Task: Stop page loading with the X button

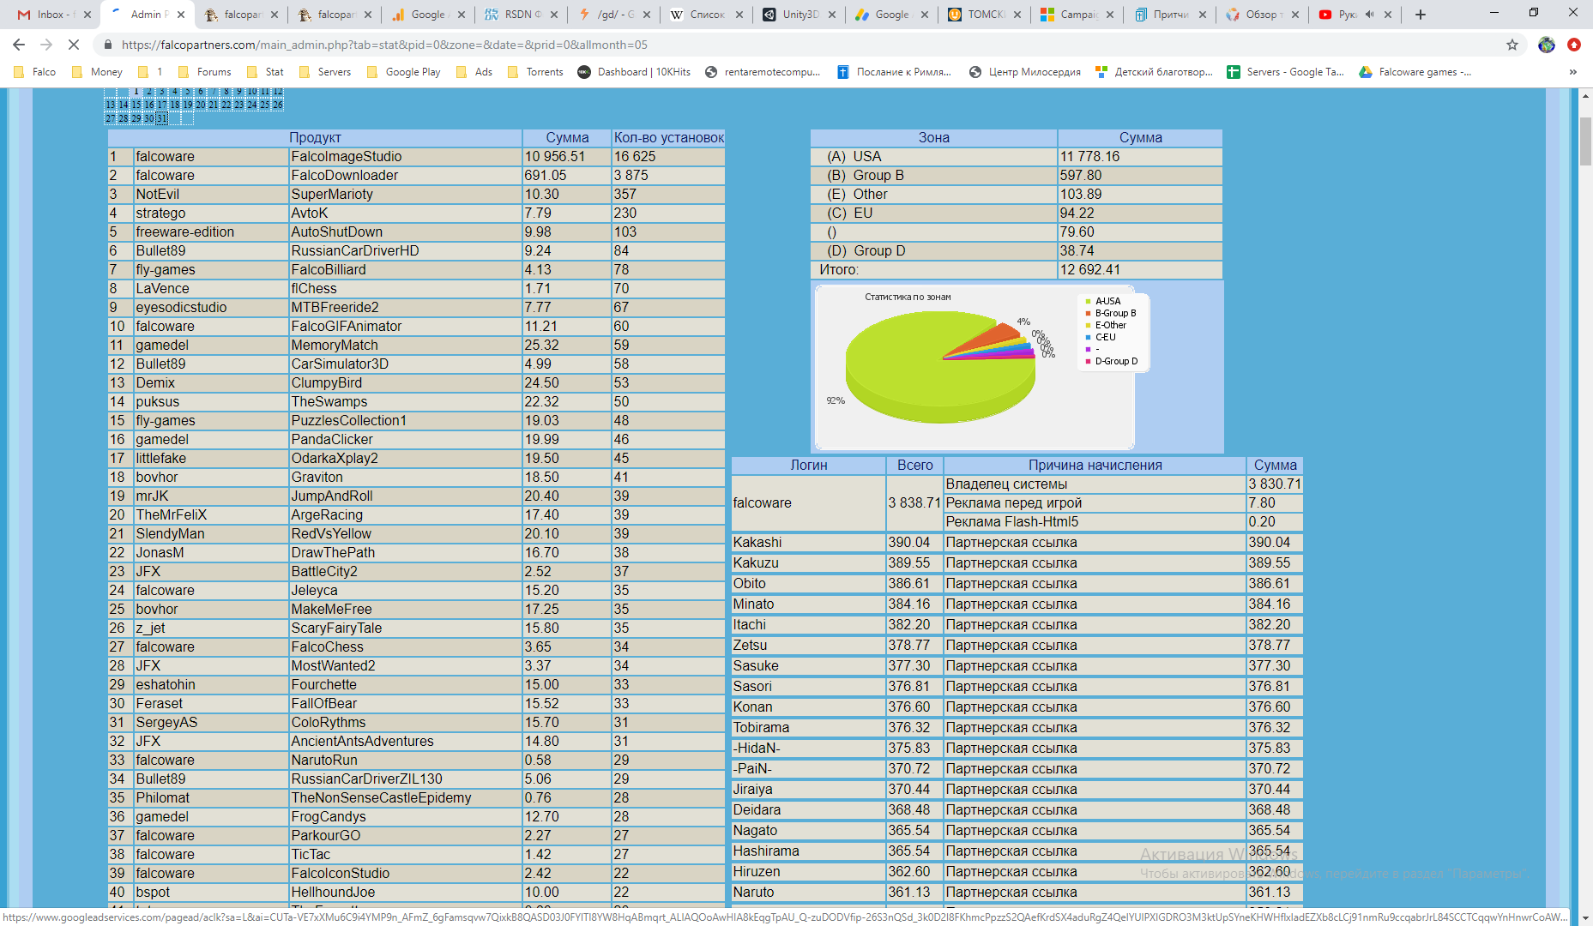Action: click(x=73, y=45)
